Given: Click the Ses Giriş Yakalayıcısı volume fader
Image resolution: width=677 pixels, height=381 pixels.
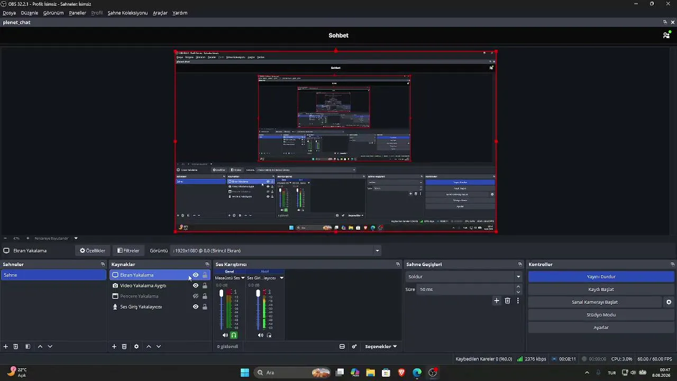Looking at the screenshot, I should pyautogui.click(x=258, y=294).
